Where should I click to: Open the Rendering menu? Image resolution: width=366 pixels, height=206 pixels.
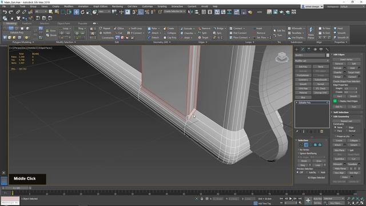[117, 6]
